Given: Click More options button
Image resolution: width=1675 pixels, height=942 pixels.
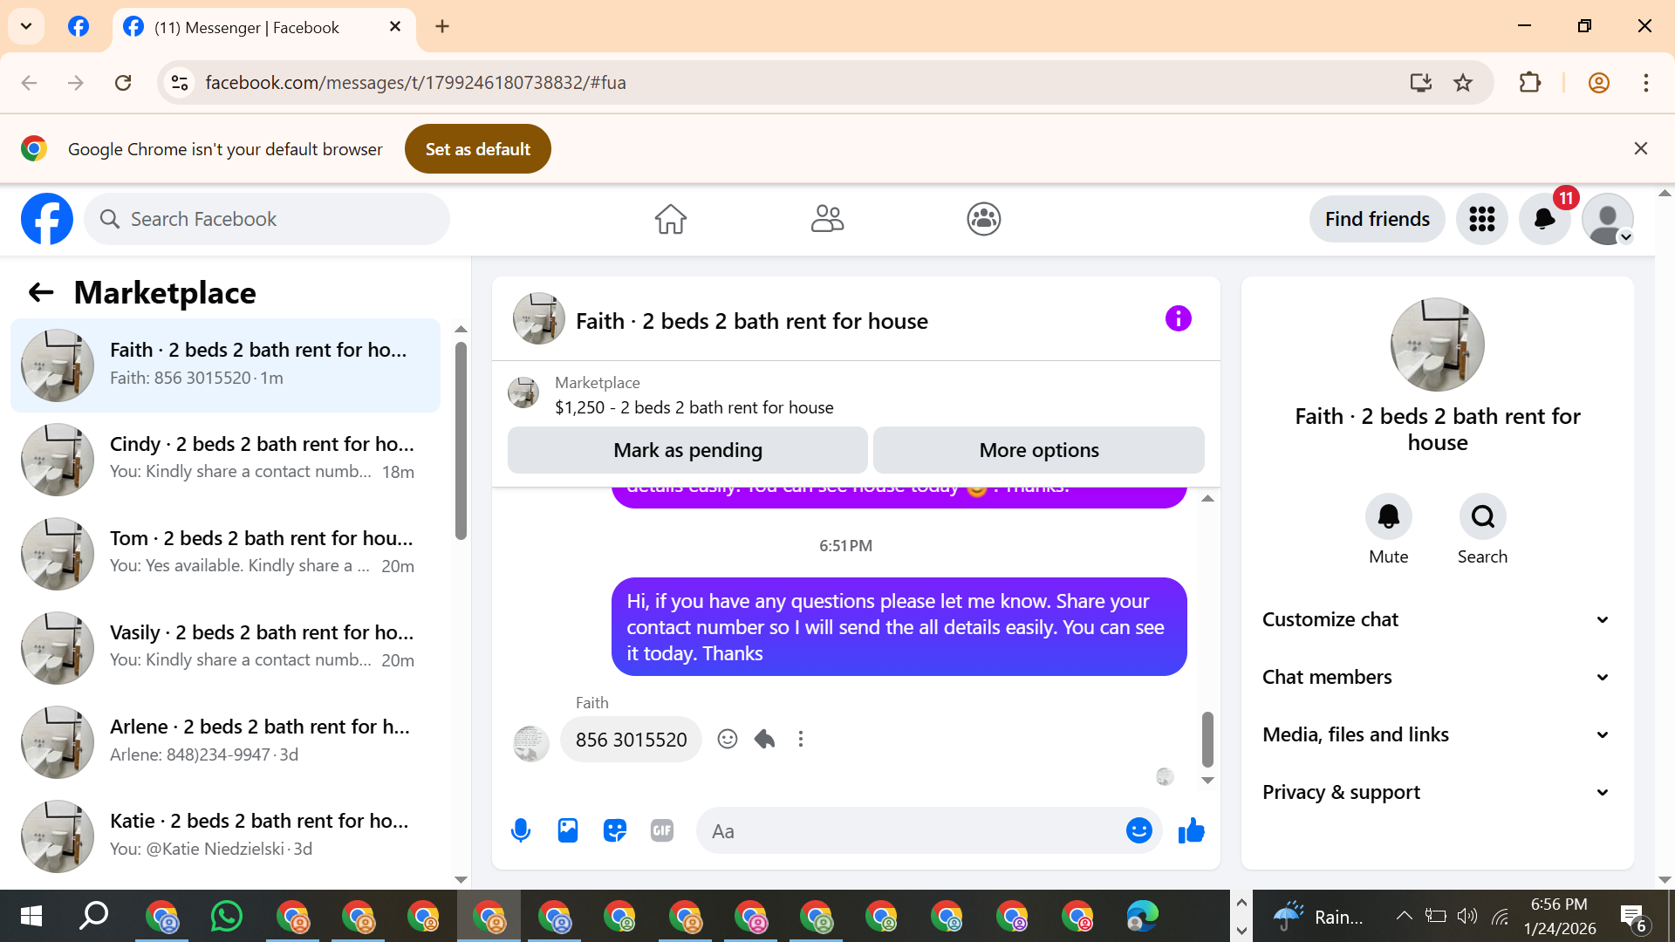Looking at the screenshot, I should point(1038,450).
